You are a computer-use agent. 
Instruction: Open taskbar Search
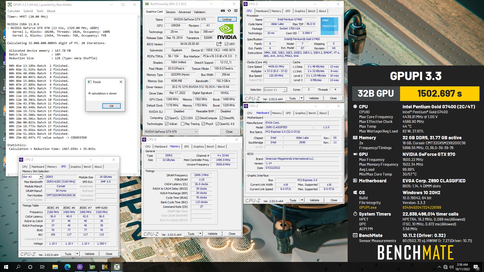tap(18, 267)
